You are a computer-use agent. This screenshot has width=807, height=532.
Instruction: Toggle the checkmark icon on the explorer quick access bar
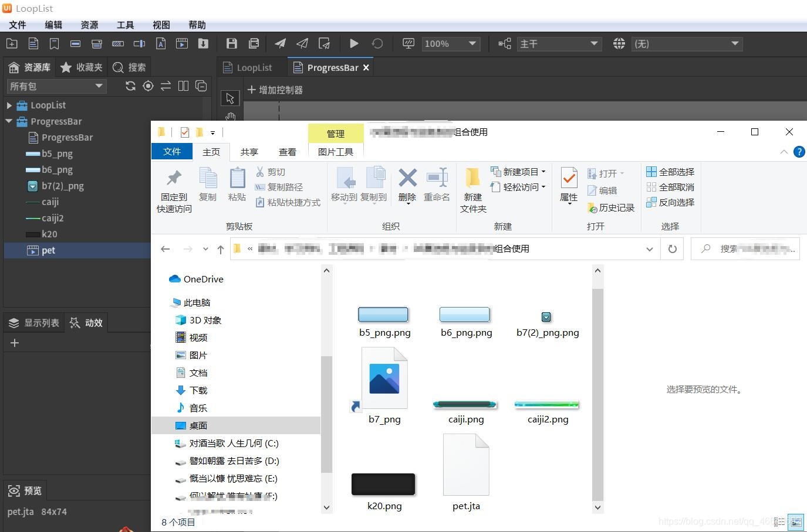pyautogui.click(x=184, y=132)
